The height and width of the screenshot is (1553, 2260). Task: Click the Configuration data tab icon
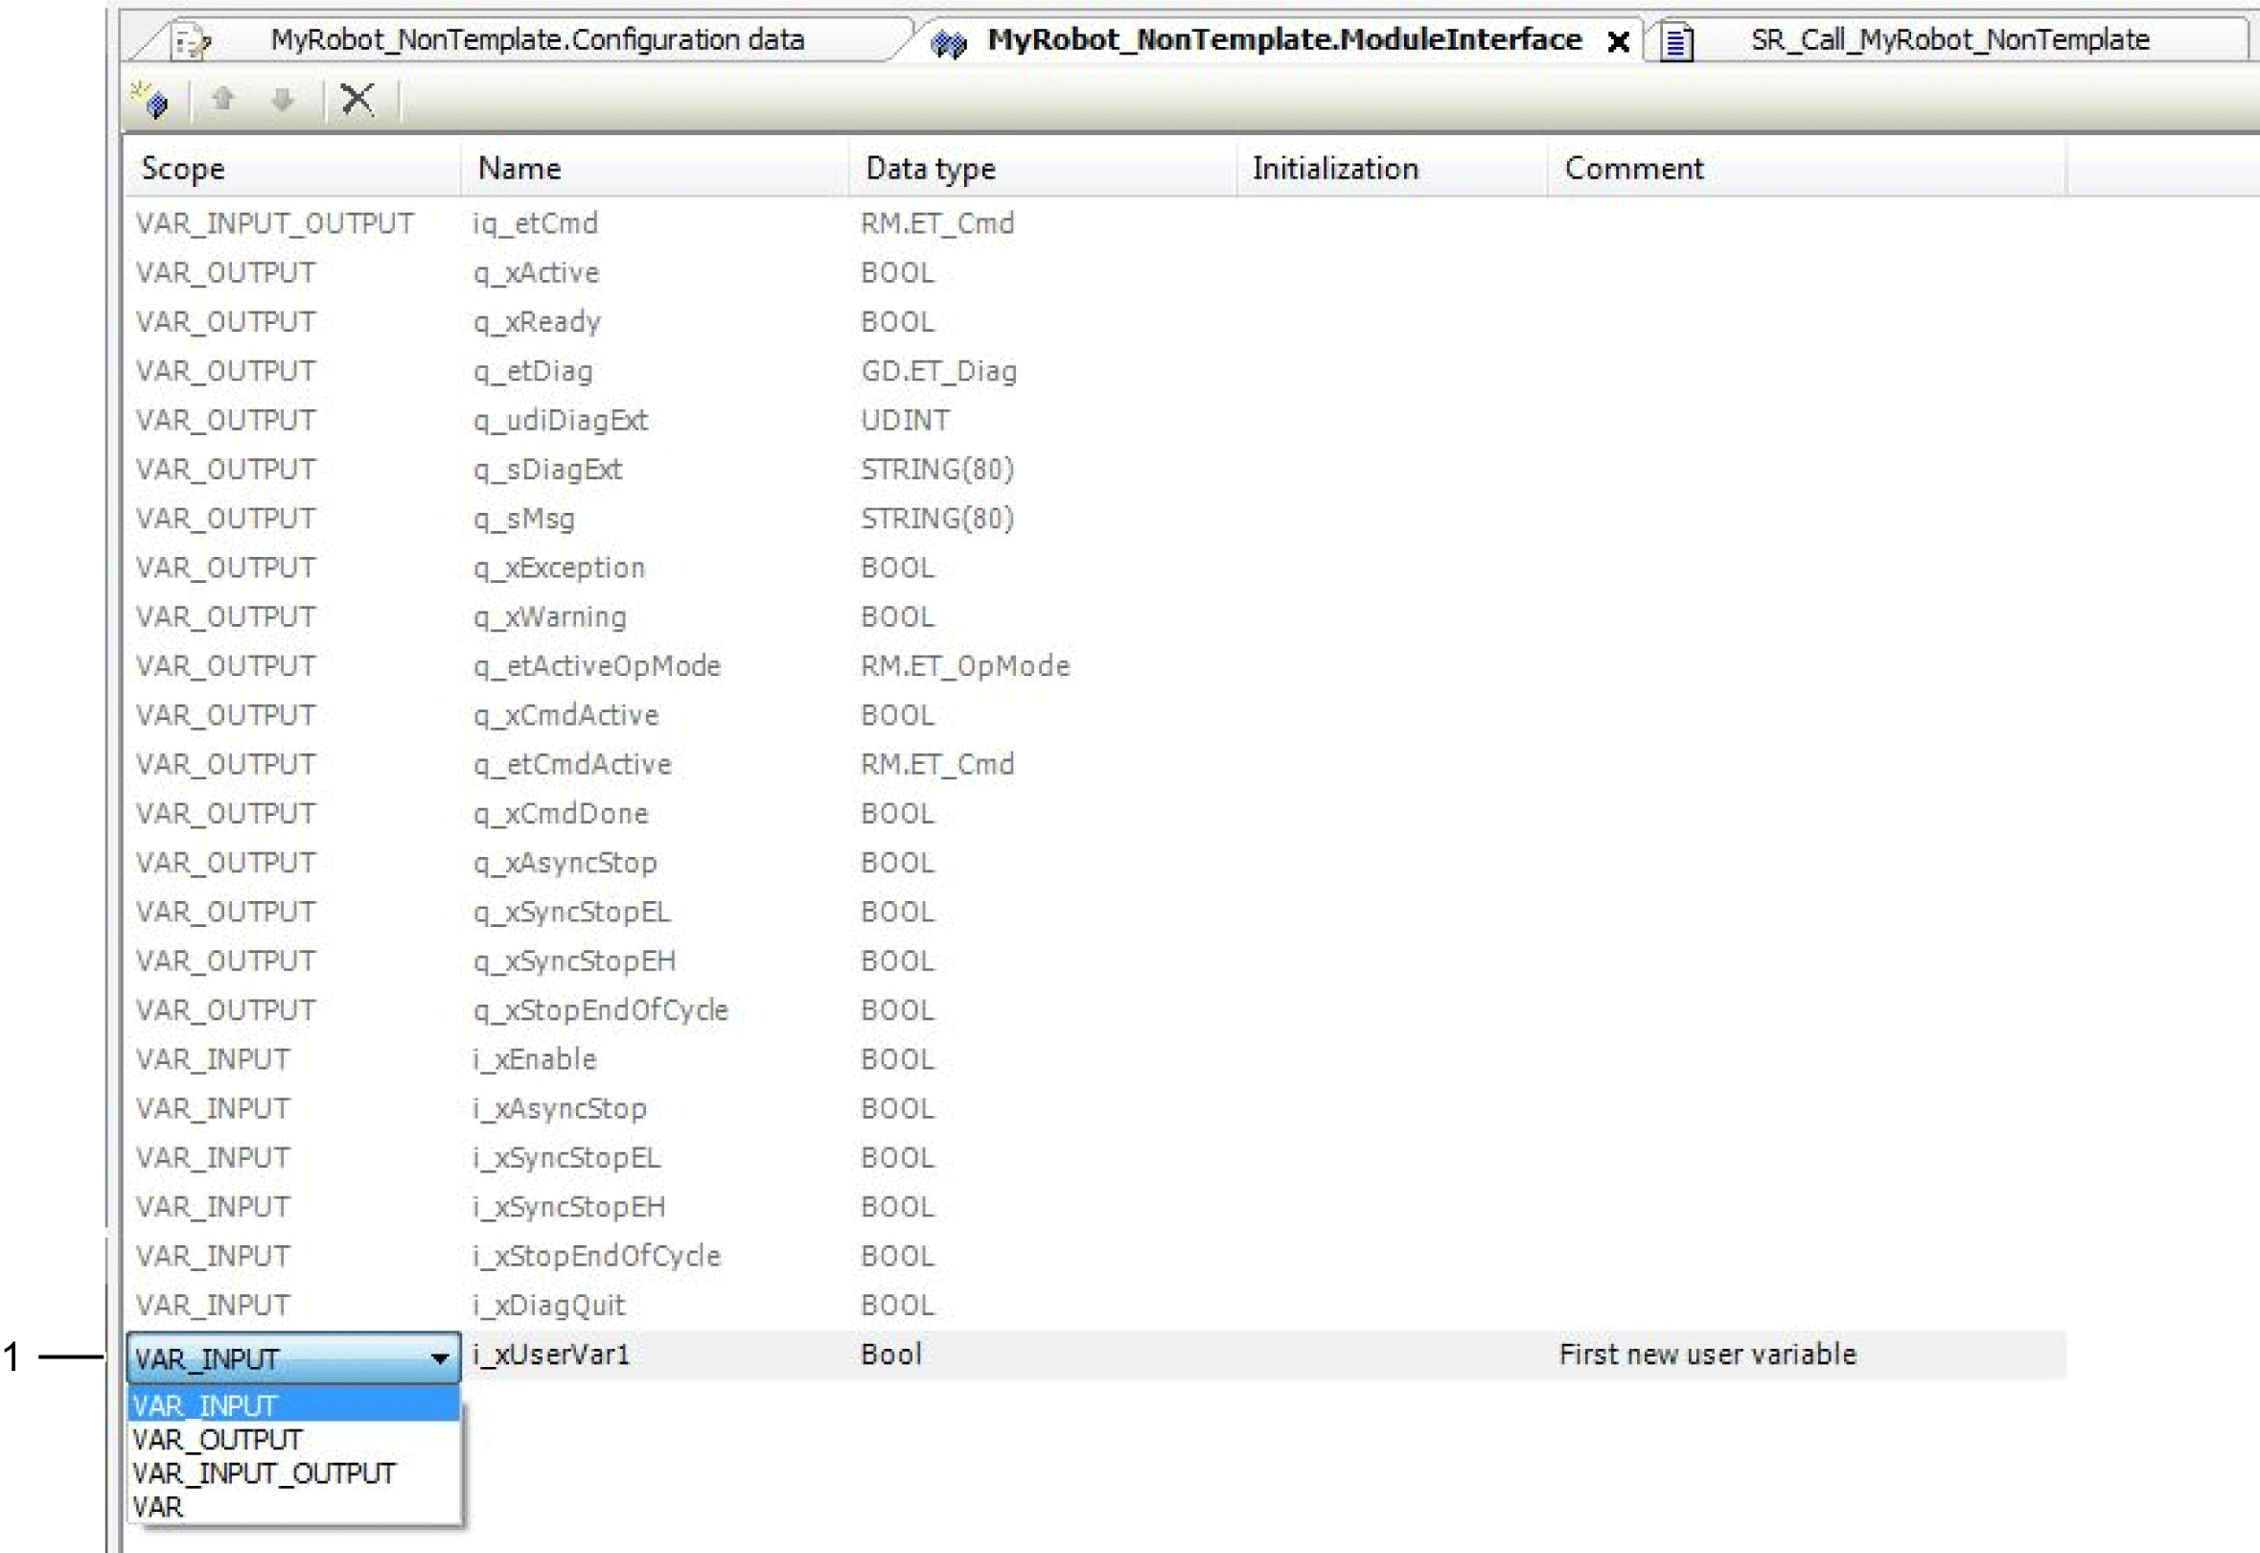click(x=190, y=42)
